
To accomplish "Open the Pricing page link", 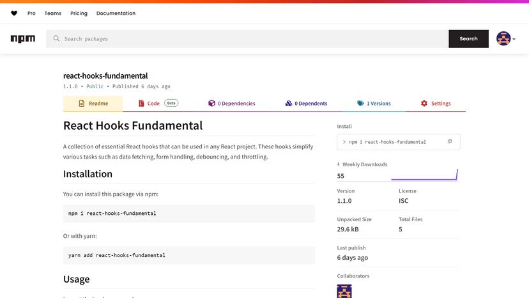I will coord(79,13).
